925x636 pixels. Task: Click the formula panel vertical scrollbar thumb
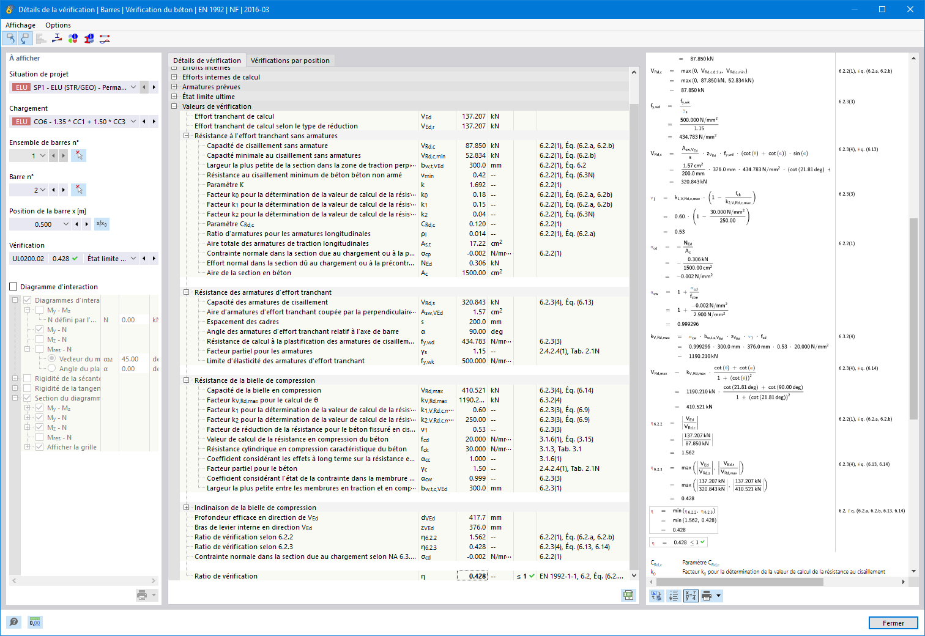(x=913, y=319)
